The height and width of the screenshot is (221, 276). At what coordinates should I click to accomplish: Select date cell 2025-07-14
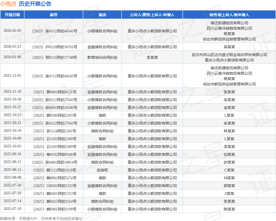click(12, 201)
